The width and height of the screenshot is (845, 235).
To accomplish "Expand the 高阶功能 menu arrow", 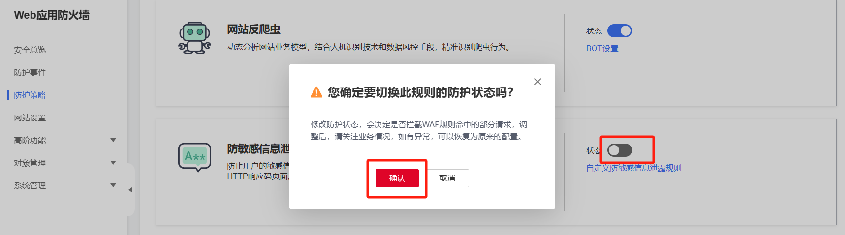I will pyautogui.click(x=113, y=140).
